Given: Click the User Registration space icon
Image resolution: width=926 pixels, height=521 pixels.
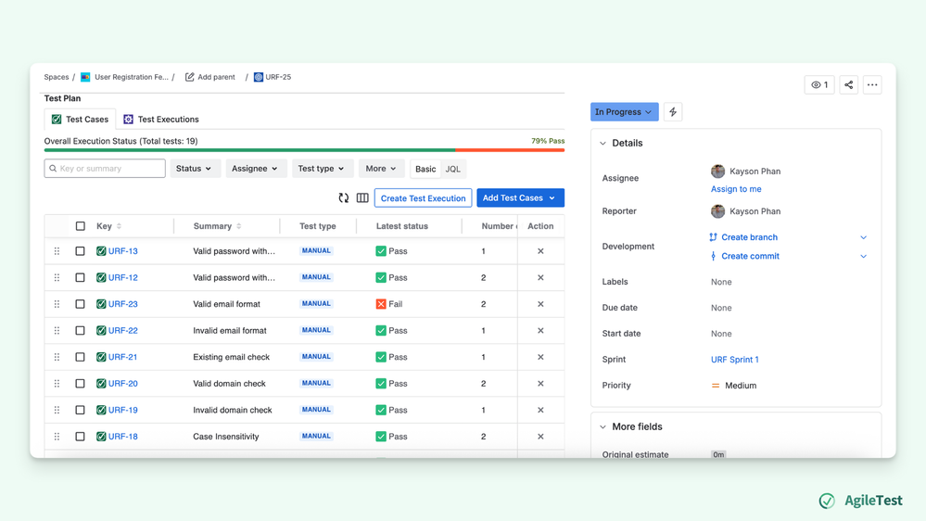Looking at the screenshot, I should (x=85, y=77).
